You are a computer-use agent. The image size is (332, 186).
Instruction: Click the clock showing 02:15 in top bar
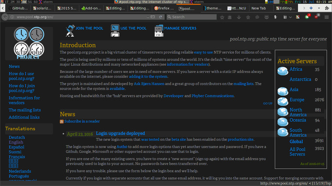pyautogui.click(x=321, y=1)
